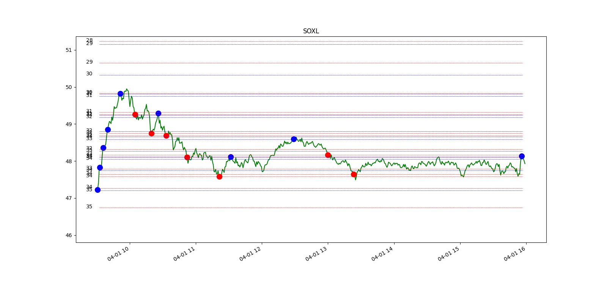Image resolution: width=607 pixels, height=303 pixels.
Task: Select the red marker near 48.1 before 11:00
Action: pyautogui.click(x=187, y=157)
